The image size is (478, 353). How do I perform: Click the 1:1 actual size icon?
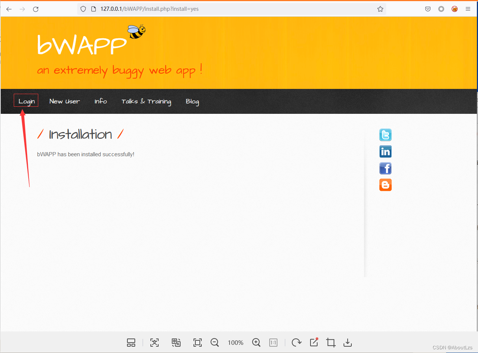point(273,343)
